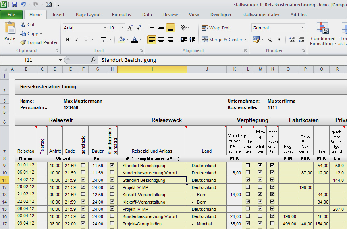This screenshot has height=229, width=347.
Task: Pick the font color red A swatch
Action: pos(134,40)
